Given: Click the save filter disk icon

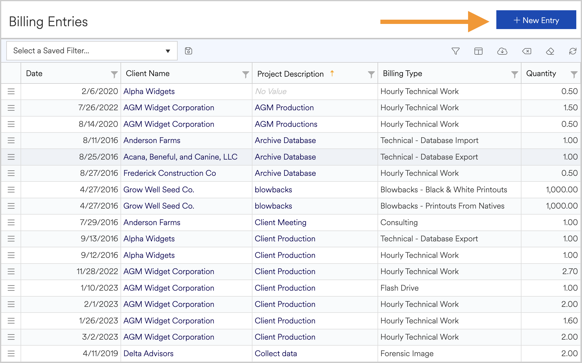Looking at the screenshot, I should [x=188, y=51].
